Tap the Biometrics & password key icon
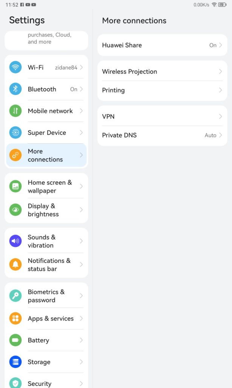232x388 pixels. point(15,296)
